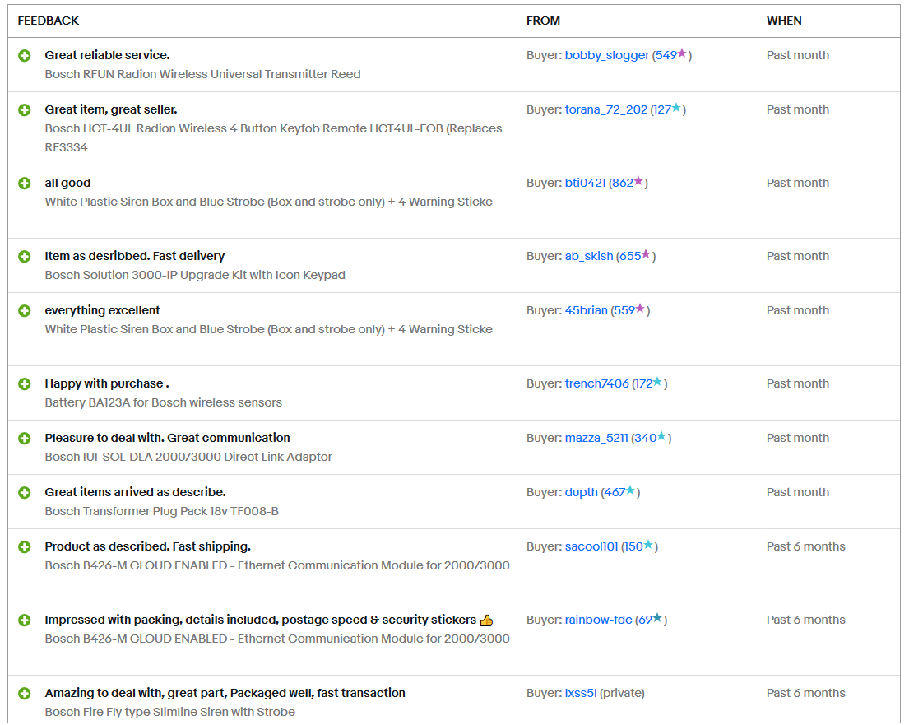The width and height of the screenshot is (909, 725).
Task: Click positive icon for 'Amazing to deal with' feedback
Action: click(25, 693)
